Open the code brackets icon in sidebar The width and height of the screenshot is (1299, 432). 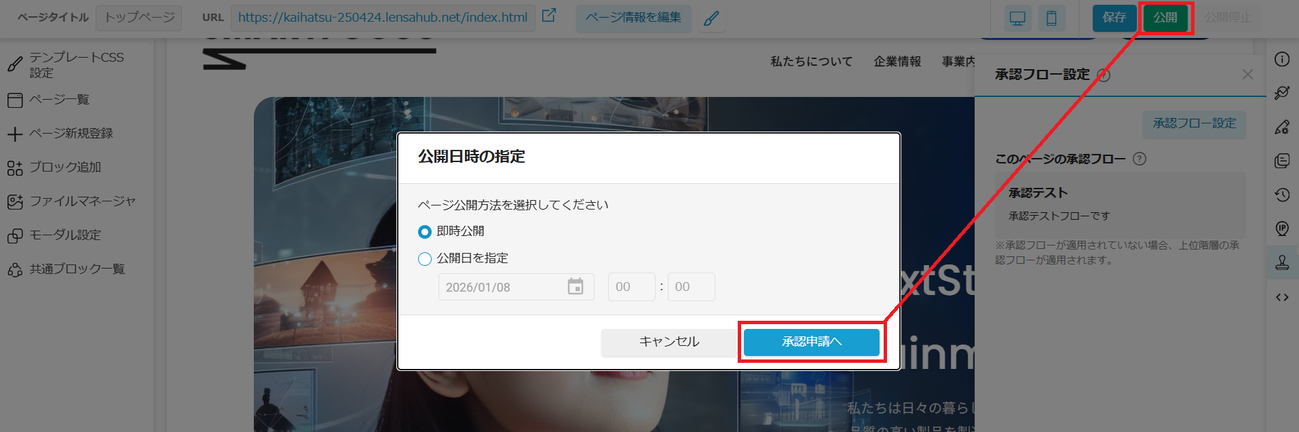click(1282, 297)
